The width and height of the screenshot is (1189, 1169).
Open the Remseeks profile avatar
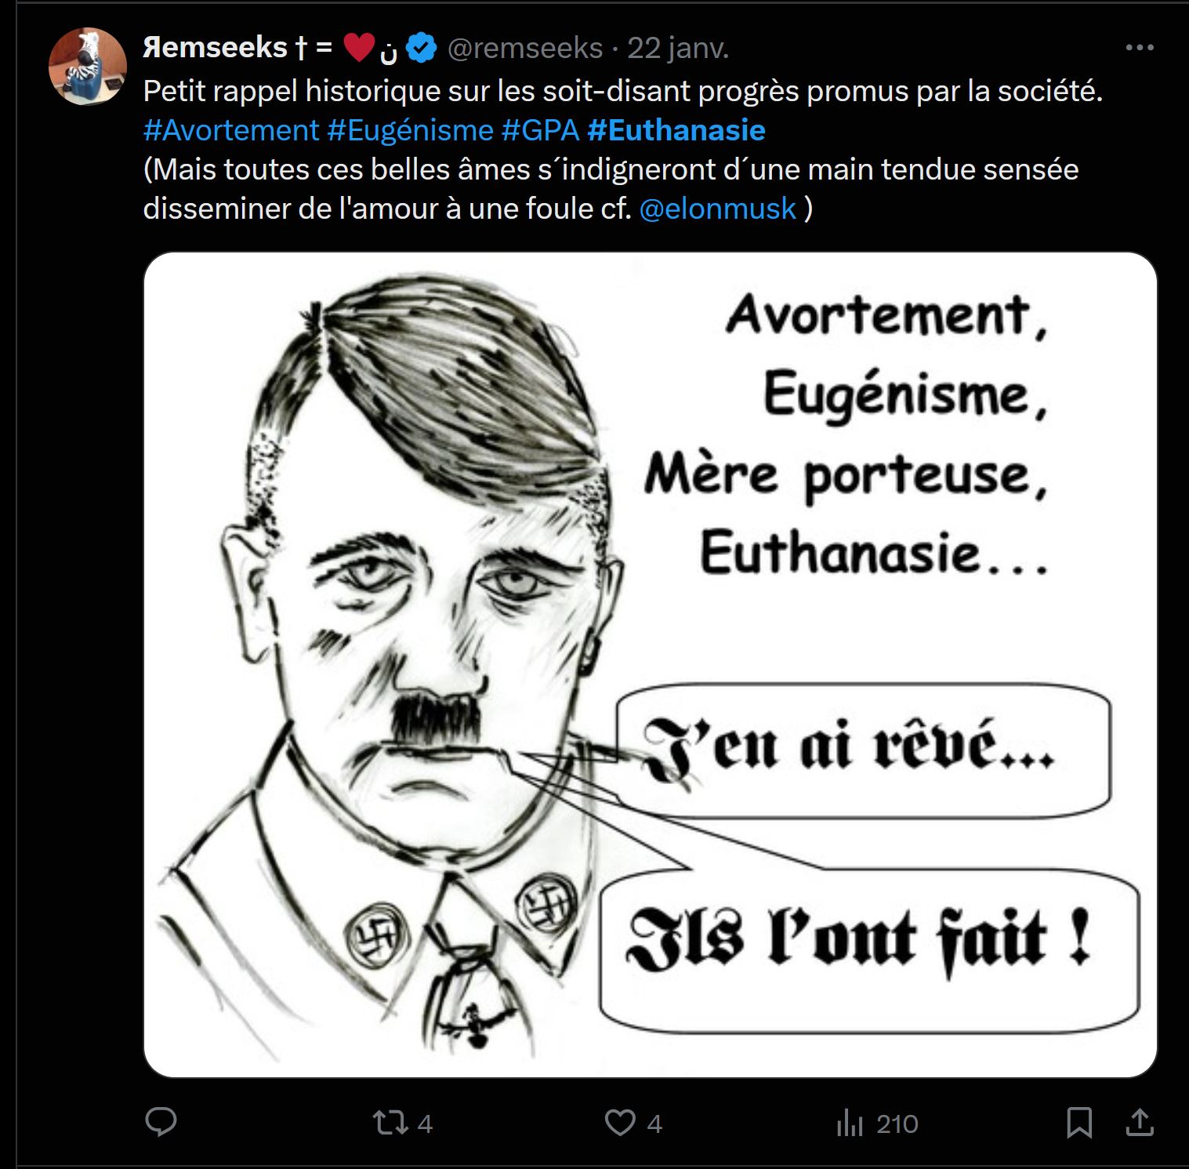(x=88, y=67)
